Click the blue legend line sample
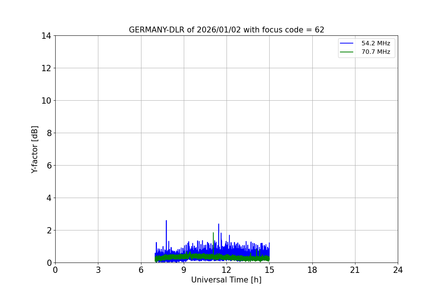The image size is (442, 295). click(347, 44)
